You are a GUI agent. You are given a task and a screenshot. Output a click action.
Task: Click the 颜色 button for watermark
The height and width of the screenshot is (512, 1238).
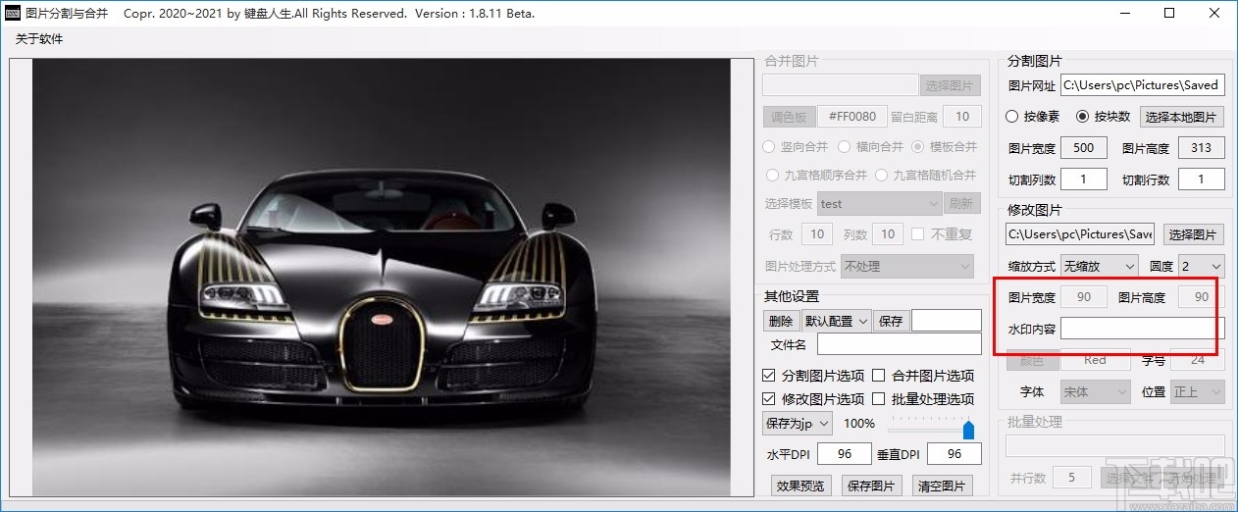(1031, 360)
